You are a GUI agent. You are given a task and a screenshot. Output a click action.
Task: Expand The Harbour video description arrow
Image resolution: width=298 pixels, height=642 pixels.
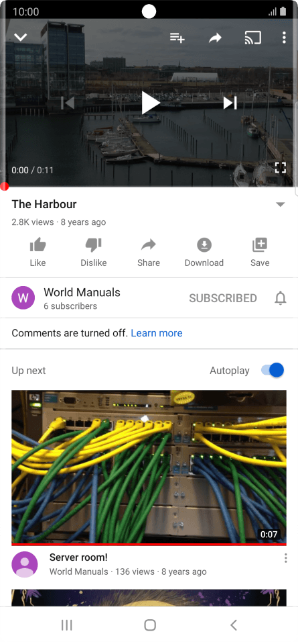point(280,204)
